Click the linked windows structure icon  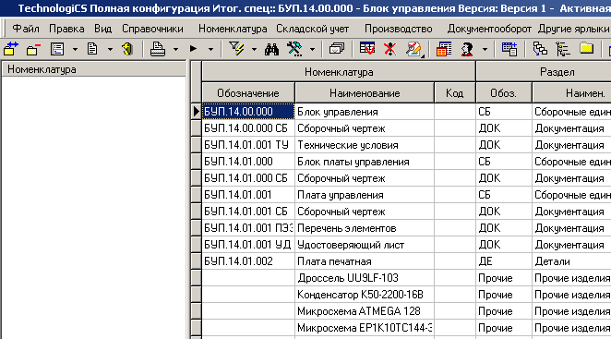(x=540, y=49)
